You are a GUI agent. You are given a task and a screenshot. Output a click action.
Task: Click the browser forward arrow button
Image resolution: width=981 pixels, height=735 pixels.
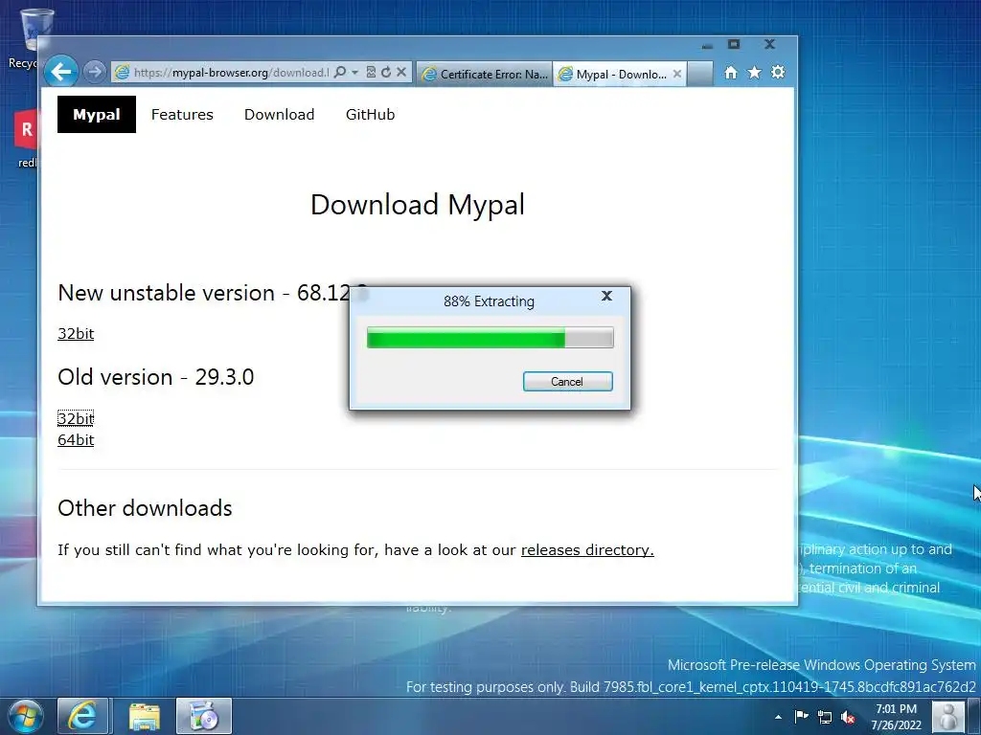pyautogui.click(x=95, y=72)
